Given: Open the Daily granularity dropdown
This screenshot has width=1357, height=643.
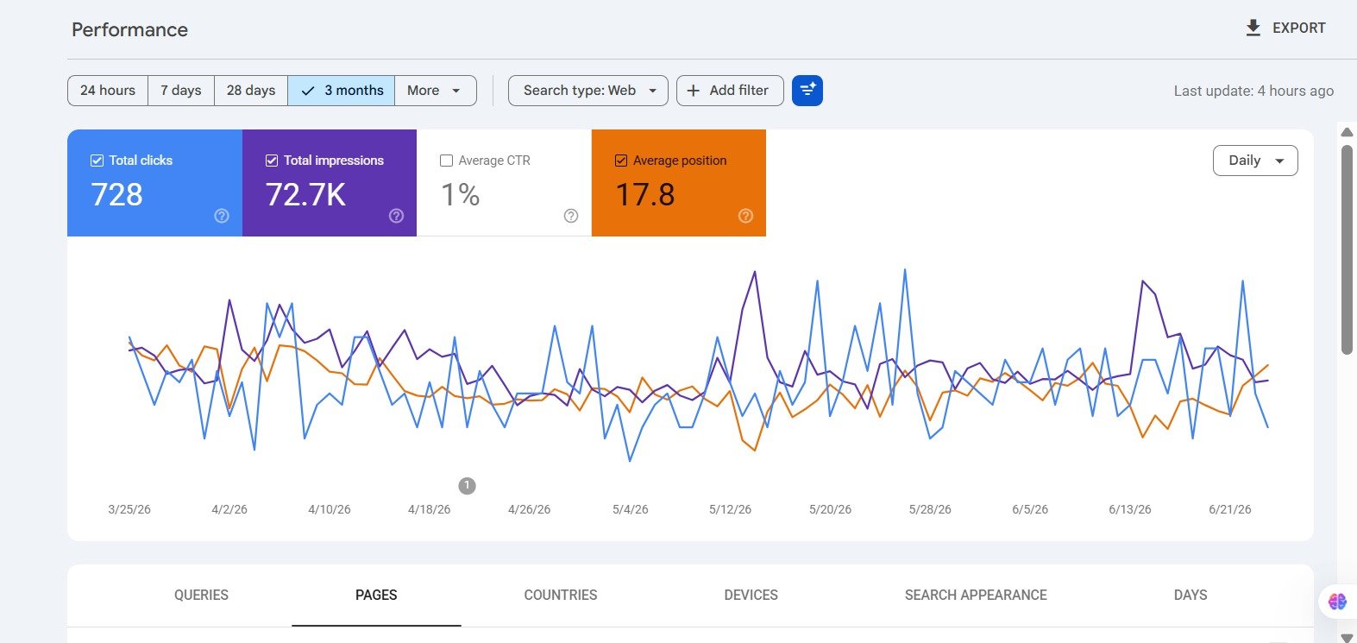Looking at the screenshot, I should [x=1255, y=161].
